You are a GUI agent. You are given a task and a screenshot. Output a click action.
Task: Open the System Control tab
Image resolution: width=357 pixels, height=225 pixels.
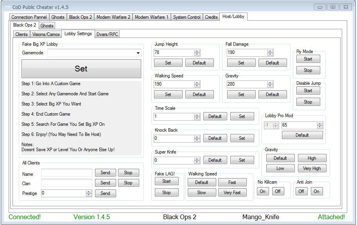187,17
